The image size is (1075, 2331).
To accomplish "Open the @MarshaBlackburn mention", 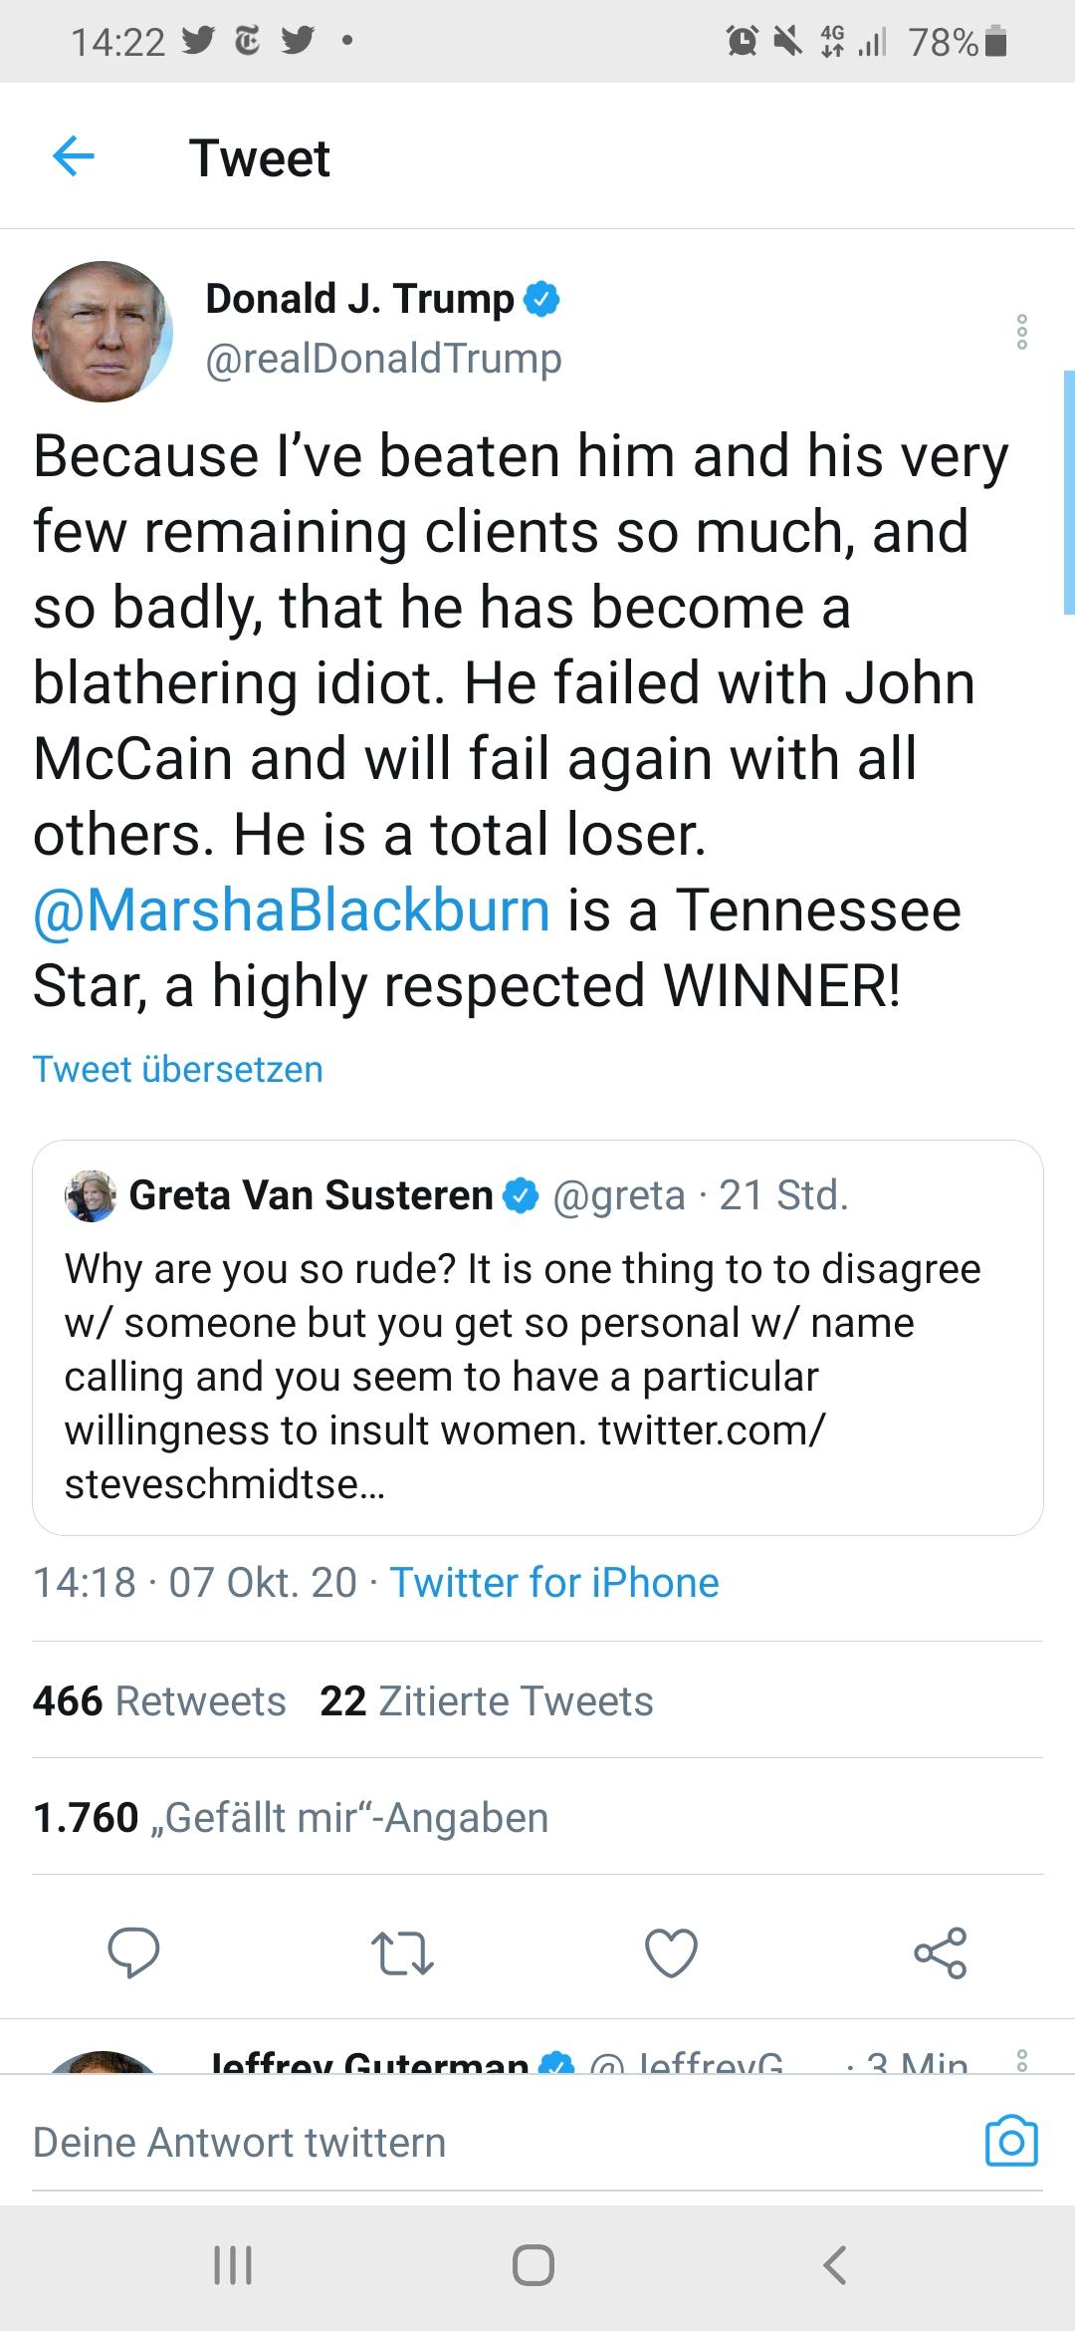I will pyautogui.click(x=292, y=909).
